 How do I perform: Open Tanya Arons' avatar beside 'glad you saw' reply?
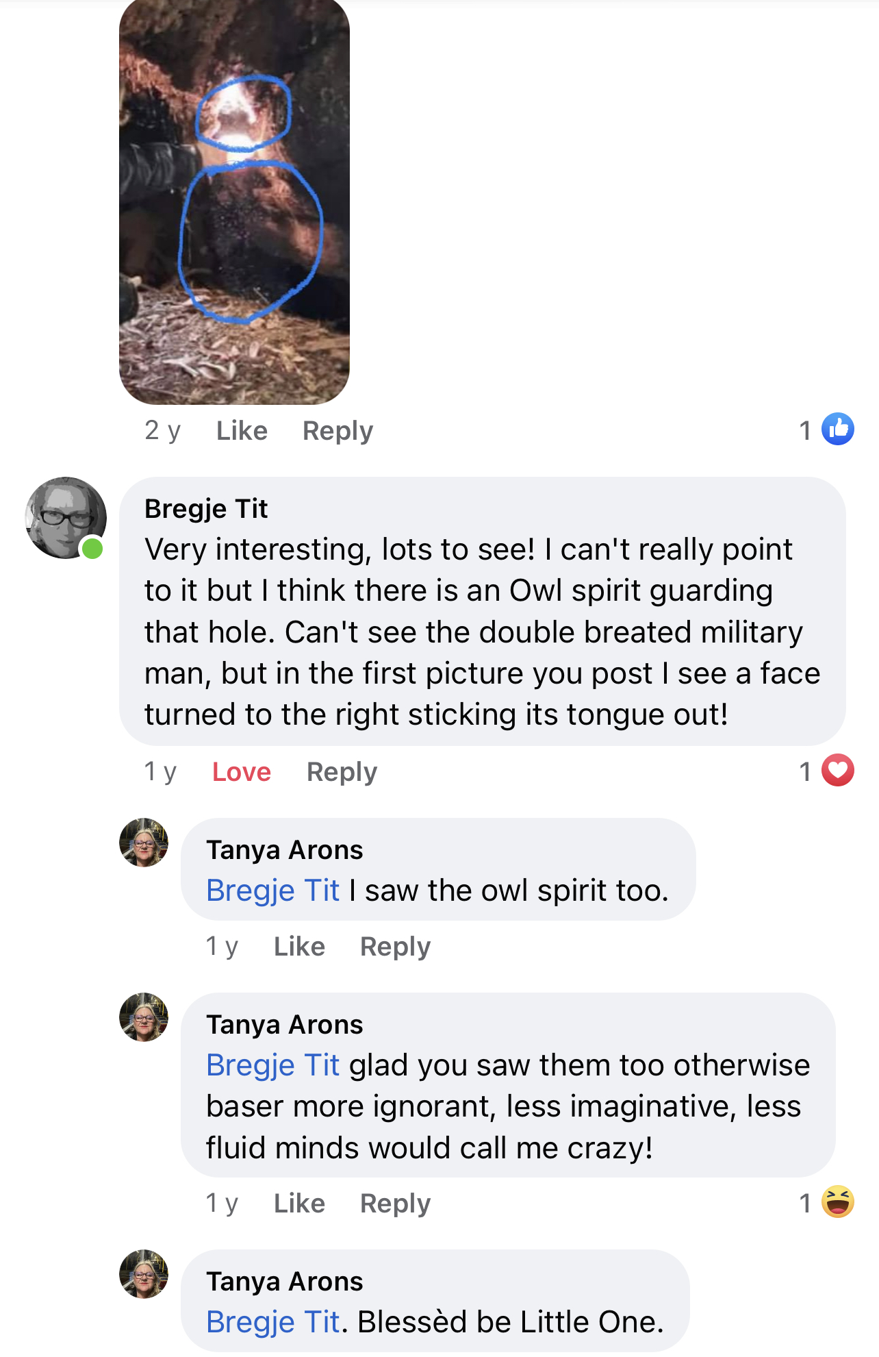pos(144,1017)
